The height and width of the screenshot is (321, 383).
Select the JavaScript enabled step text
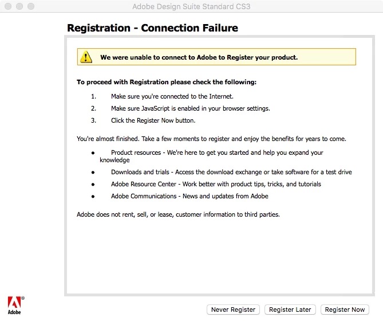tap(191, 108)
